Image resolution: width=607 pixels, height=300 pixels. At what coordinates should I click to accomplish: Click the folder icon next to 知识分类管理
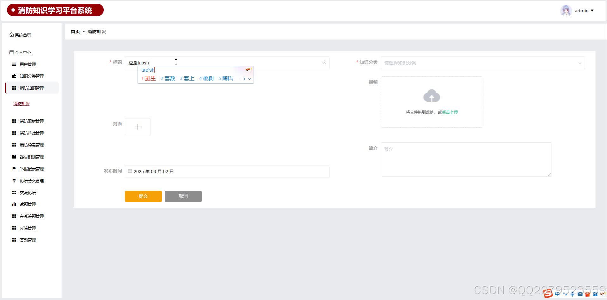[14, 76]
